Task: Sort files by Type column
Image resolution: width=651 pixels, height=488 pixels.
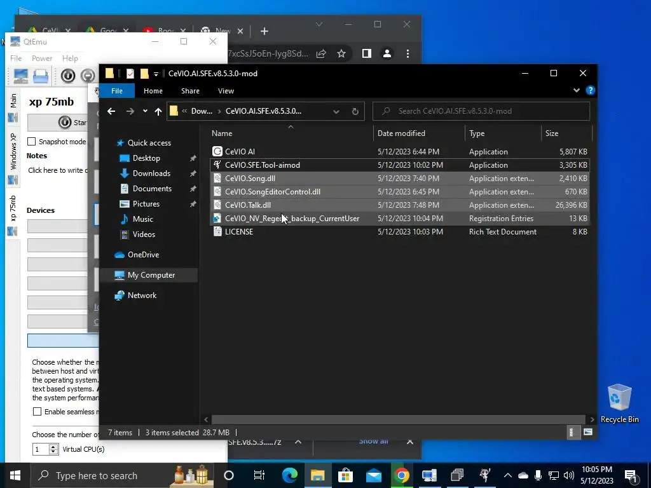Action: pos(504,133)
